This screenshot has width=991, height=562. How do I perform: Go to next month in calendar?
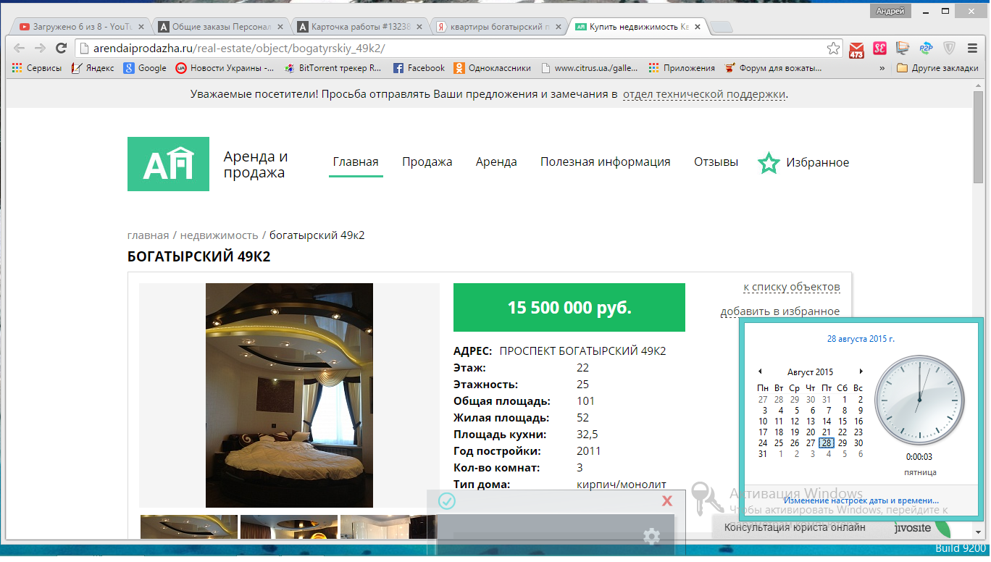pos(861,372)
